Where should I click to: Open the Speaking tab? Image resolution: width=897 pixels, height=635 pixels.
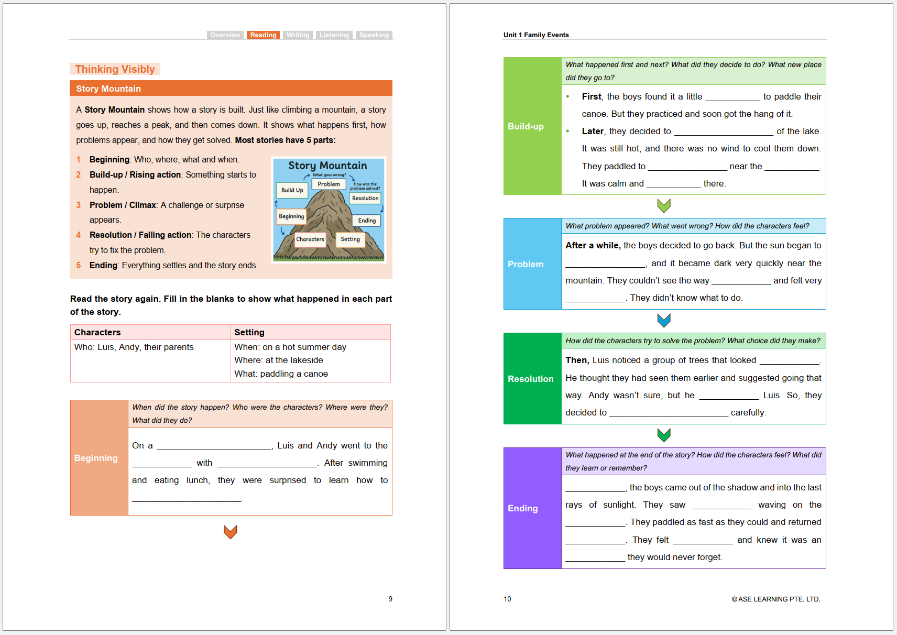[374, 35]
